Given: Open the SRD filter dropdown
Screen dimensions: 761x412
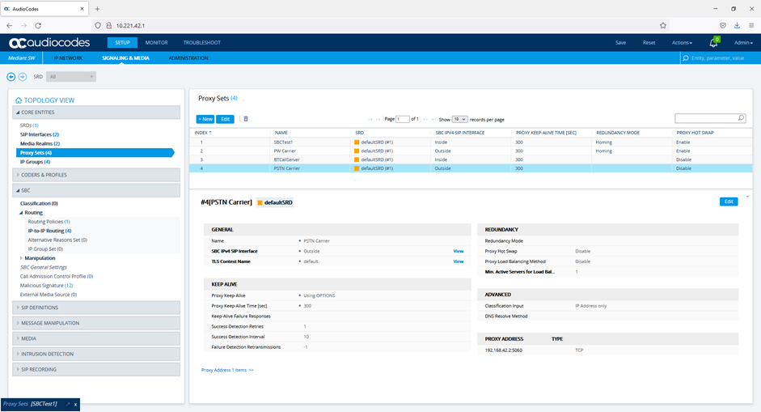Looking at the screenshot, I should 71,77.
